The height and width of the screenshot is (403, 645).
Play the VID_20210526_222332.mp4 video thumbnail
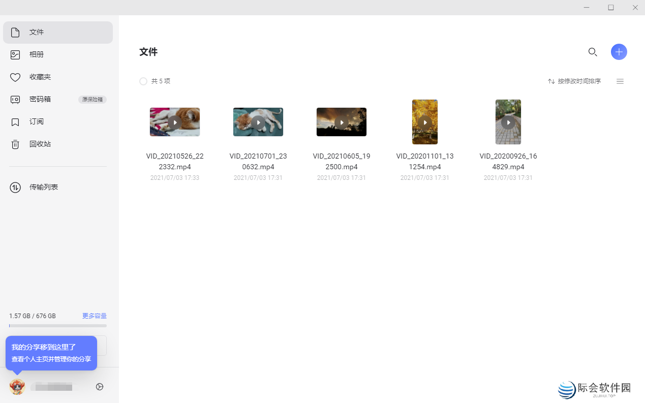174,122
